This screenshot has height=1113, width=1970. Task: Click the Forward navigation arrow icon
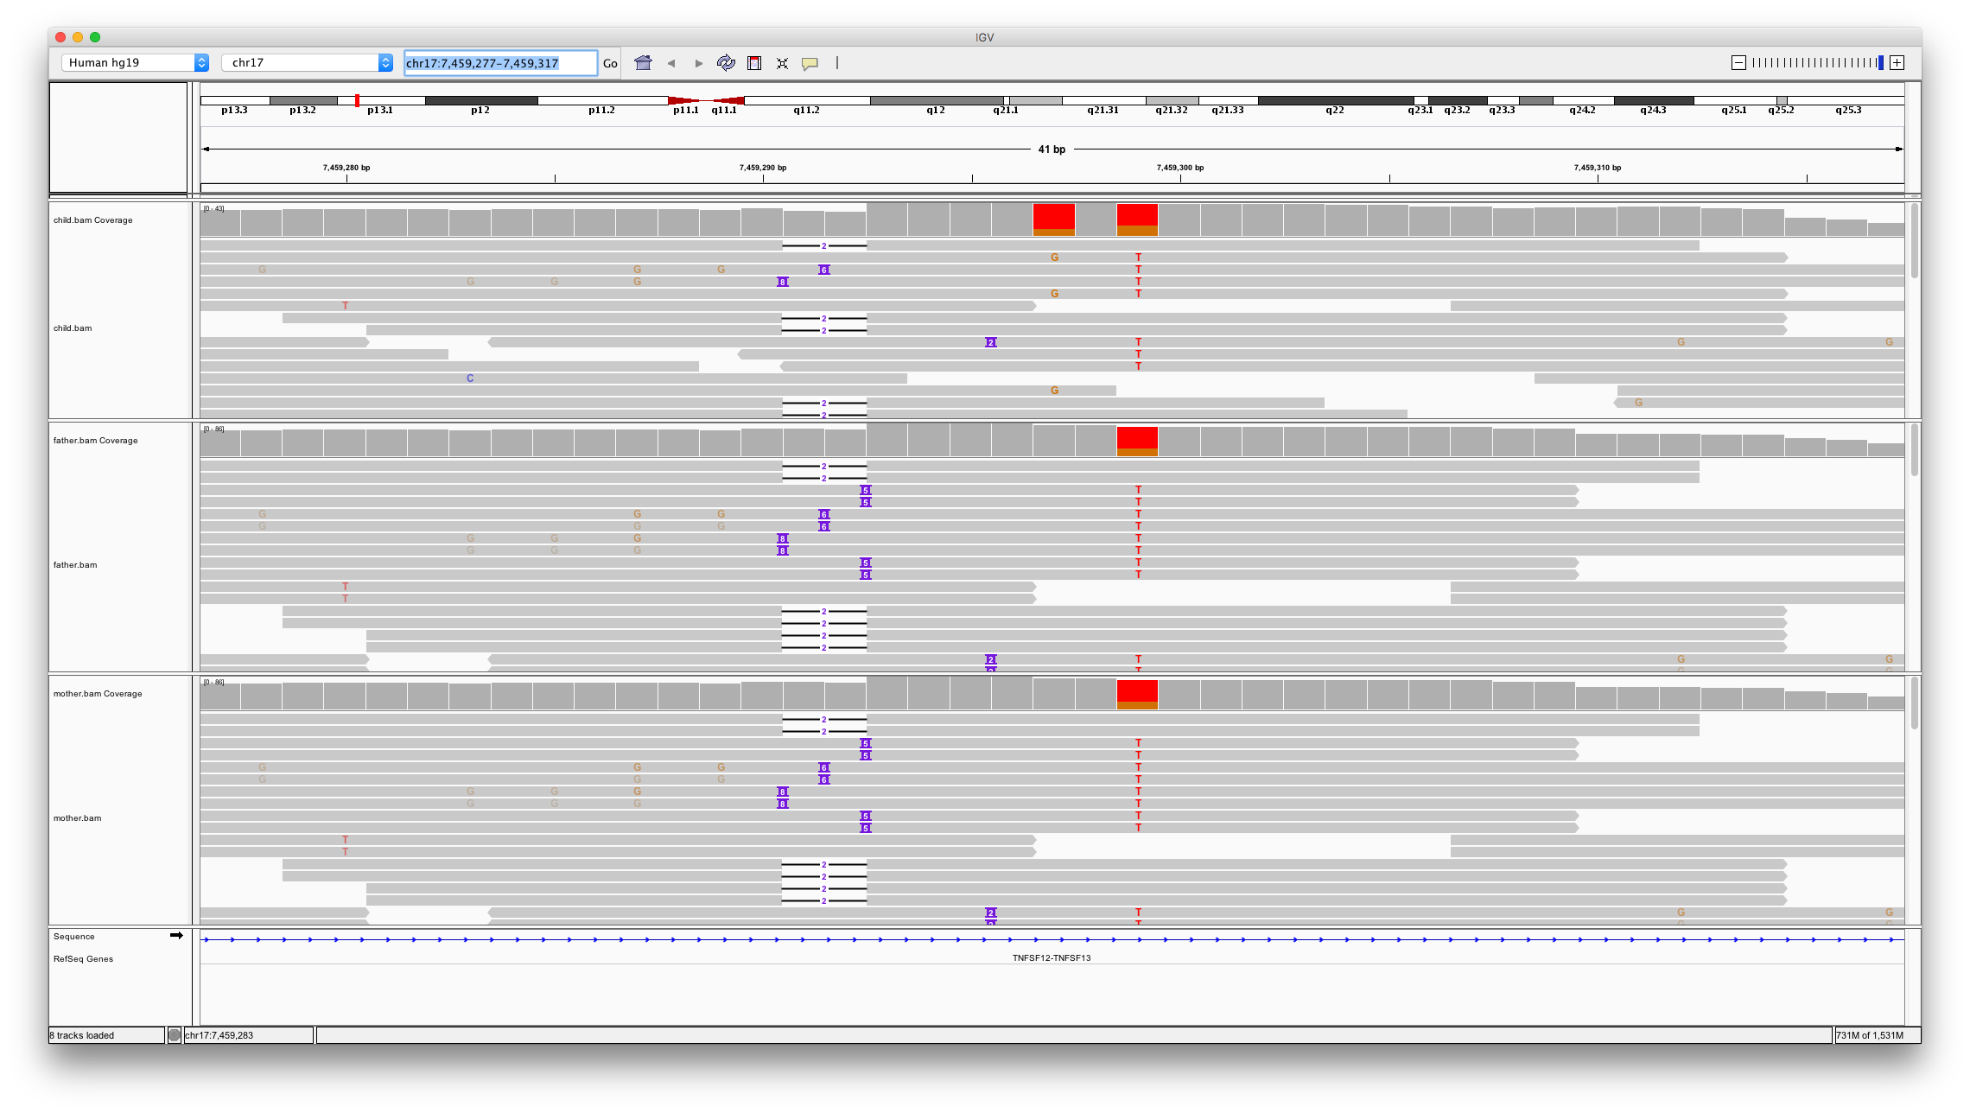[x=698, y=62]
